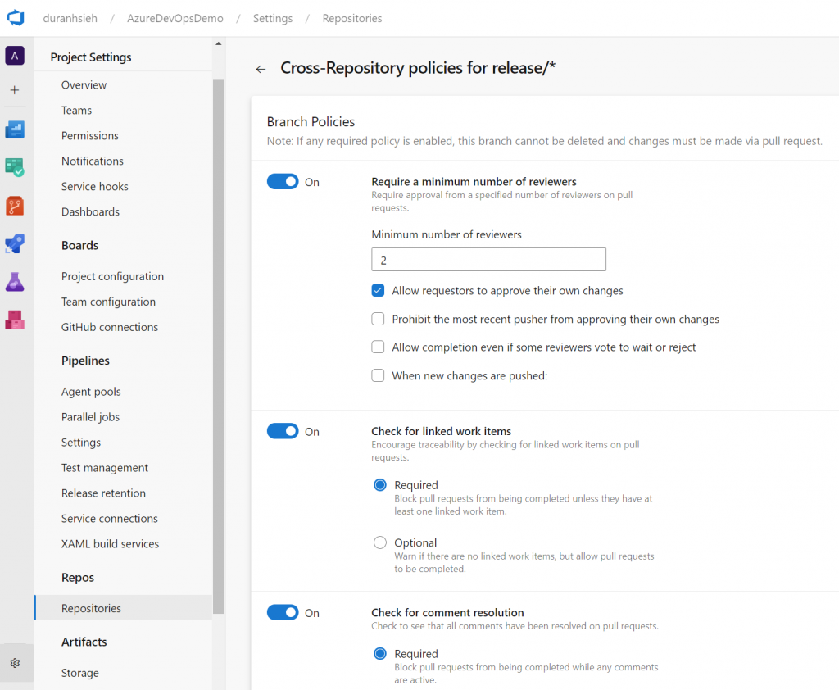Turn off comment resolution toggle
Screen dimensions: 839x690
[x=283, y=612]
